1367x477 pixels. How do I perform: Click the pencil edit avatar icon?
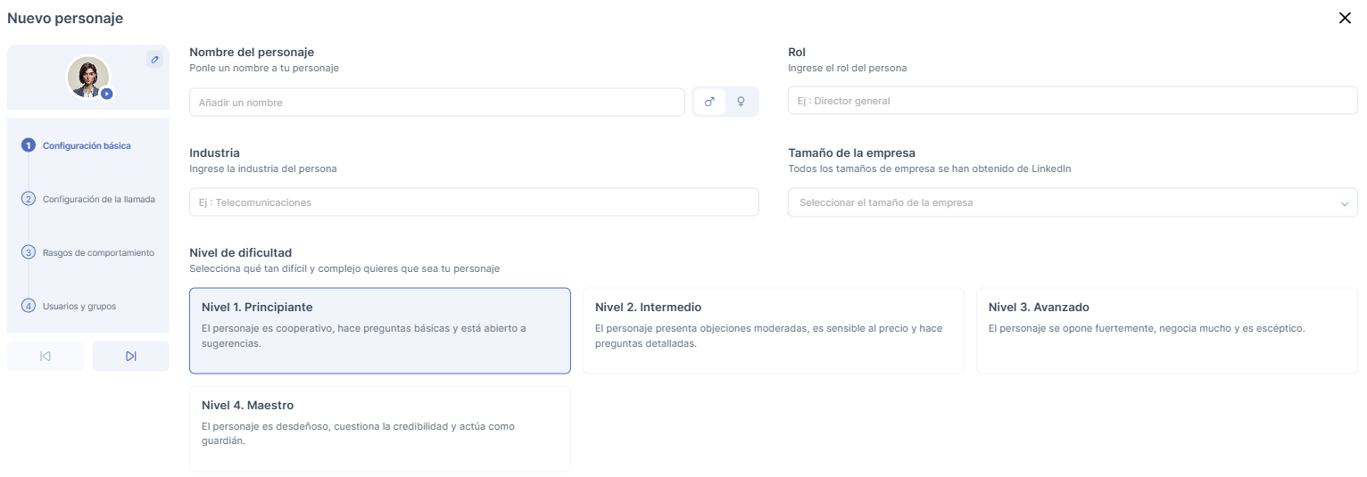155,60
